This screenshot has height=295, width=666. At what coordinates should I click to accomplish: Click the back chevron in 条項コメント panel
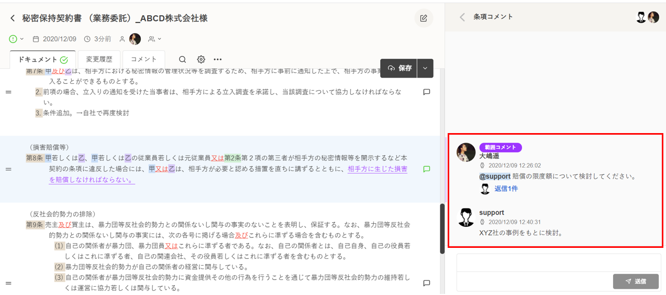pos(462,17)
